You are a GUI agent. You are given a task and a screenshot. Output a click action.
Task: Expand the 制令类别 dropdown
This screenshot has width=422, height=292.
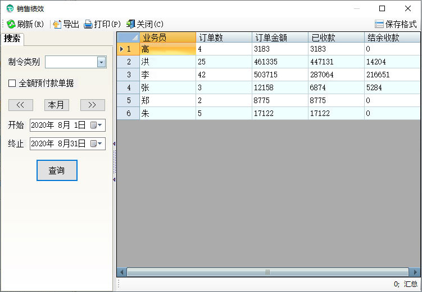pyautogui.click(x=101, y=62)
